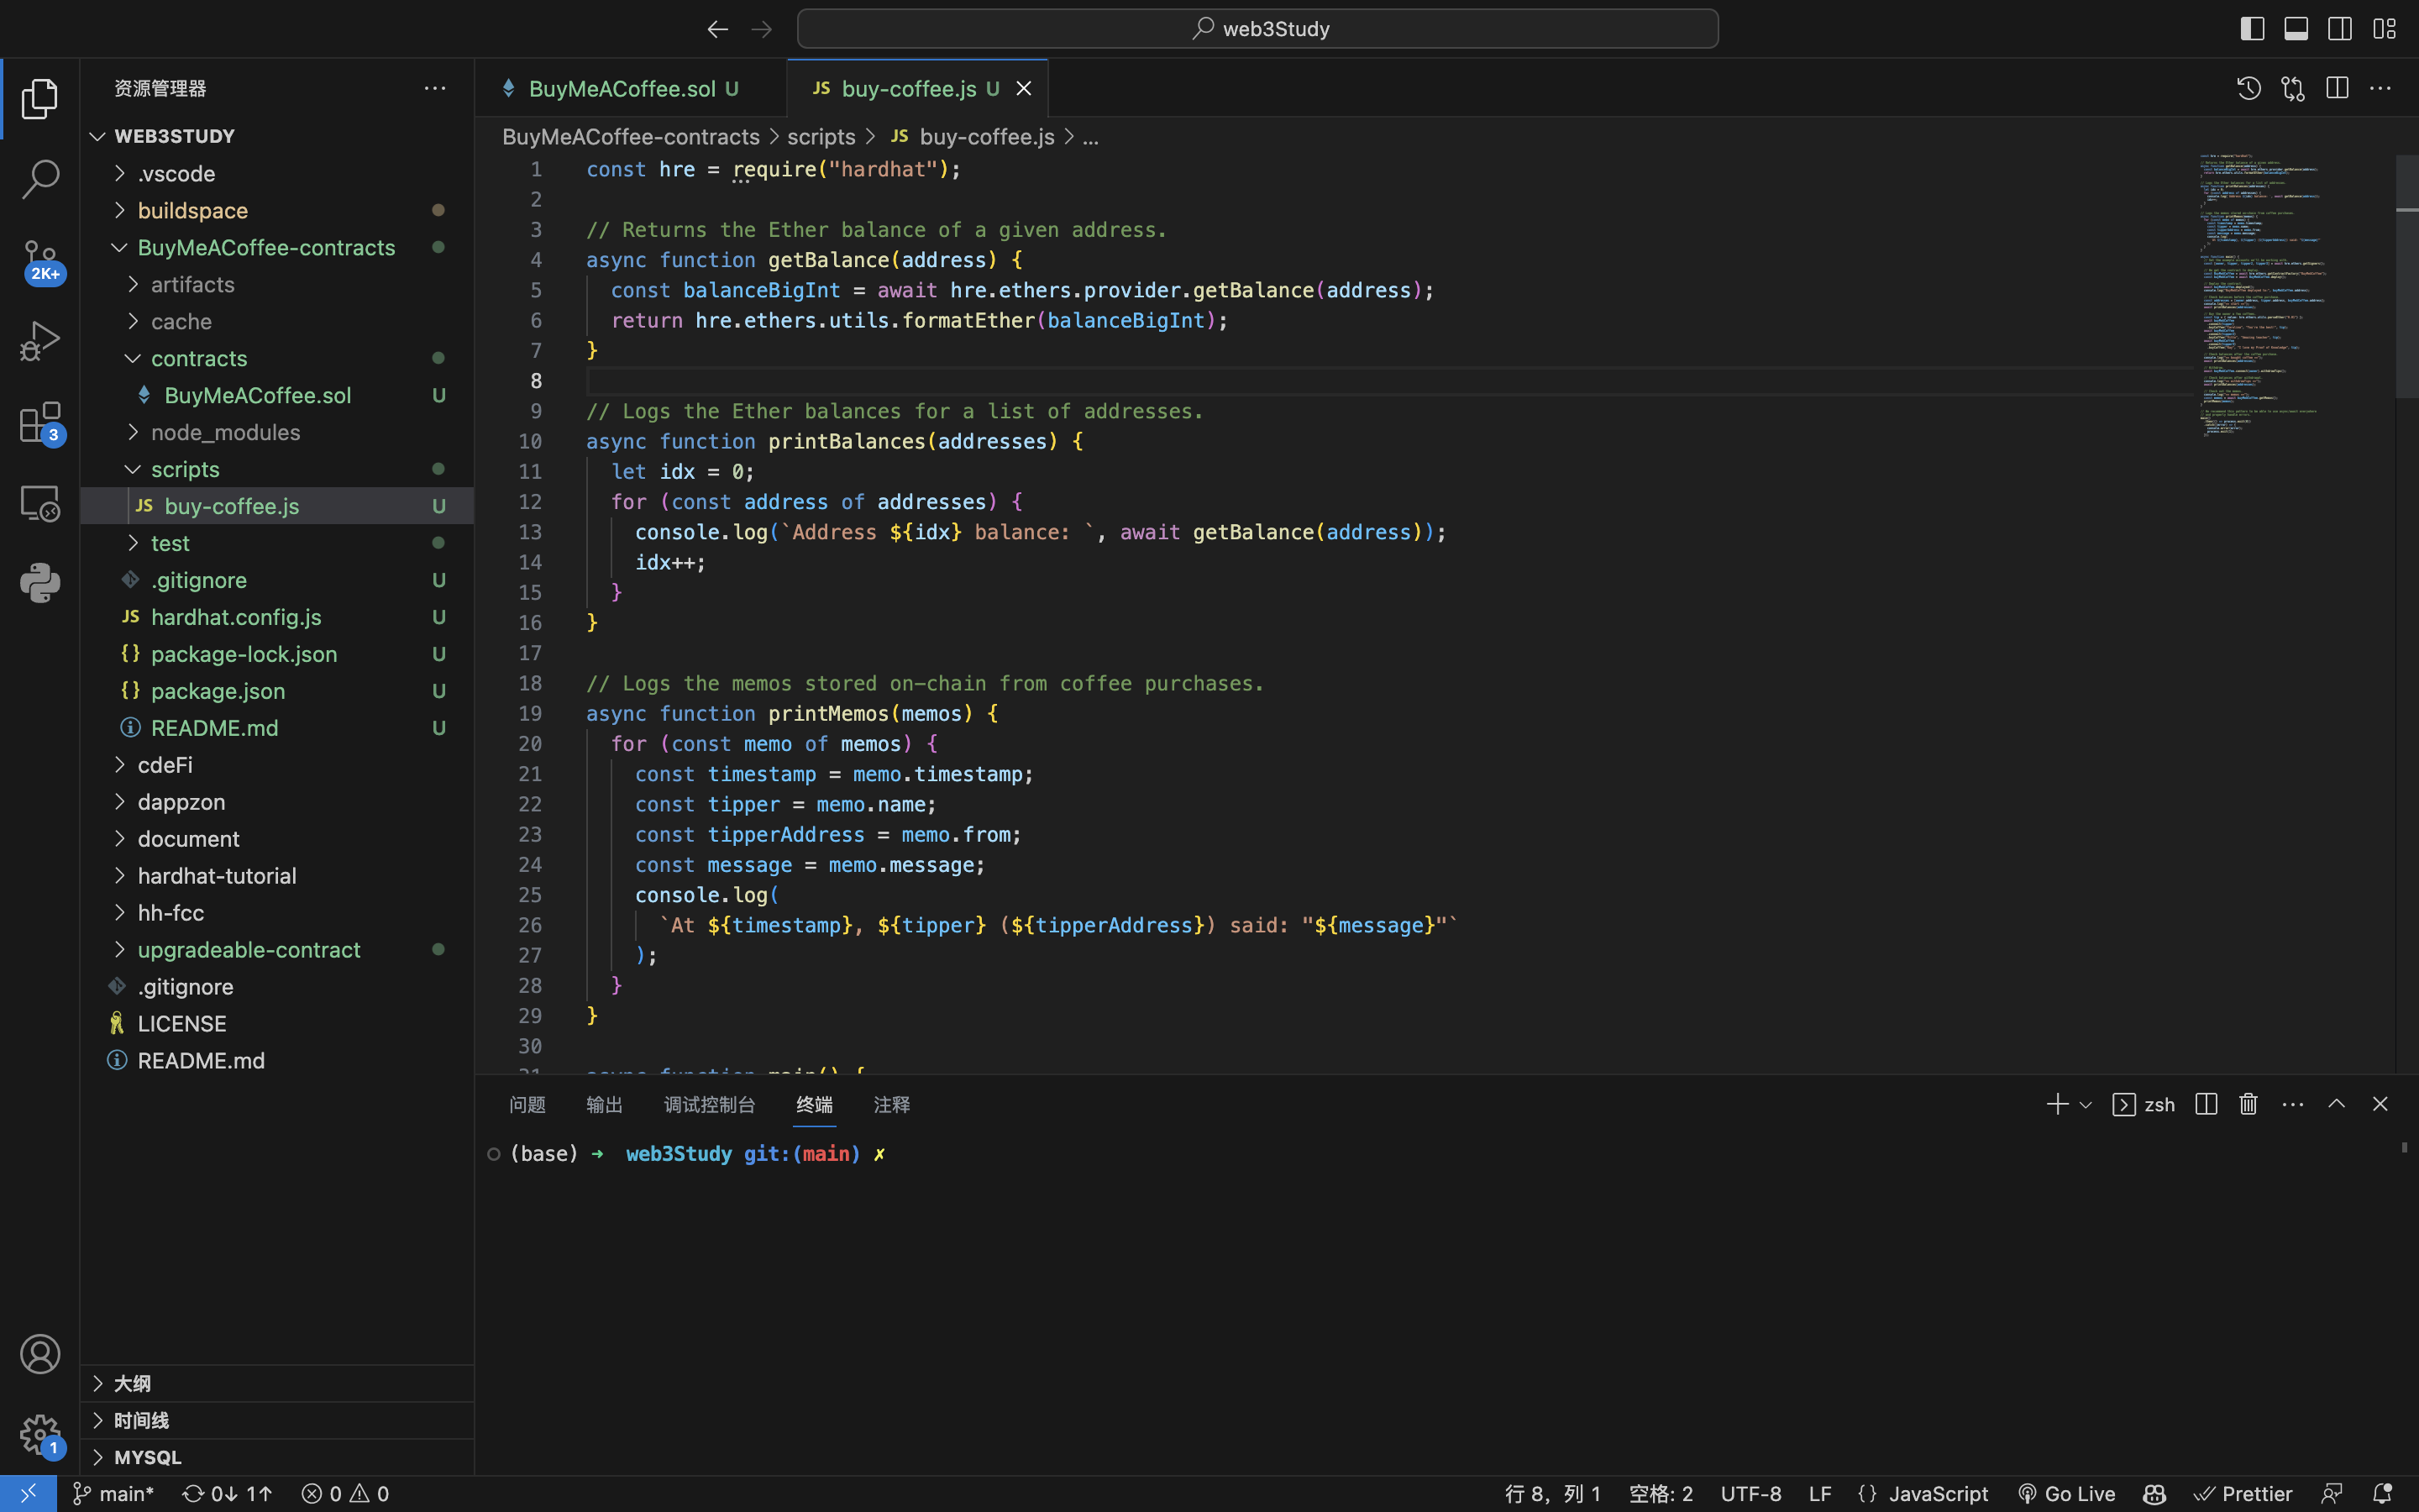Switch to the 输出 output panel tab
The width and height of the screenshot is (2419, 1512).
click(x=604, y=1105)
